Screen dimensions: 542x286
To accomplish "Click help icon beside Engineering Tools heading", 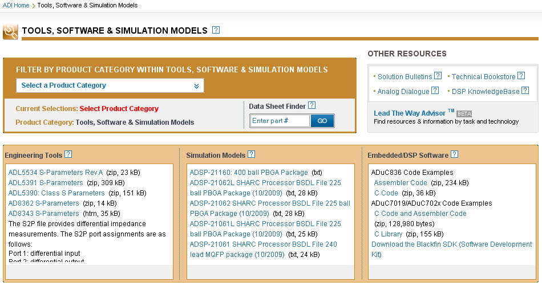I will click(68, 154).
